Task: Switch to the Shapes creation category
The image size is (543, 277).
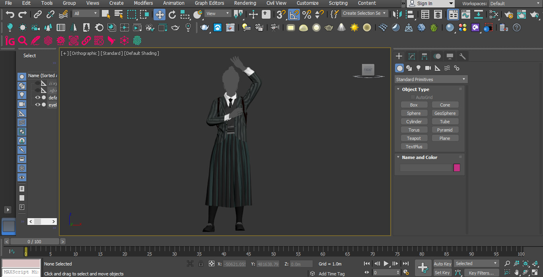Action: [409, 68]
